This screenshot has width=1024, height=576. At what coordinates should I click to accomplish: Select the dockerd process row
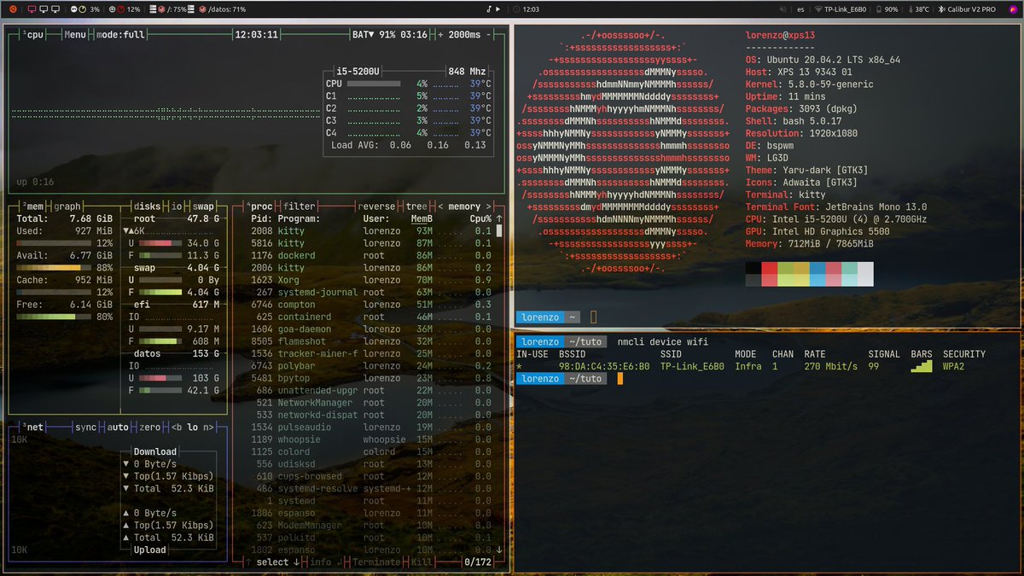371,255
